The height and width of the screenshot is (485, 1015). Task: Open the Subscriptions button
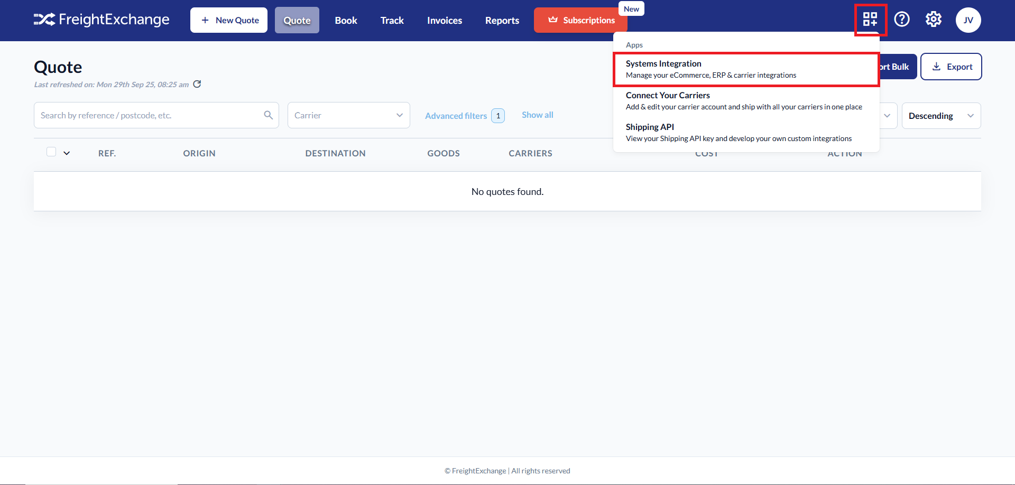pyautogui.click(x=580, y=20)
